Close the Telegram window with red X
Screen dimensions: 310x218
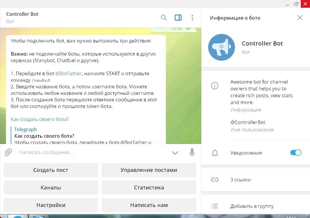(x=305, y=4)
